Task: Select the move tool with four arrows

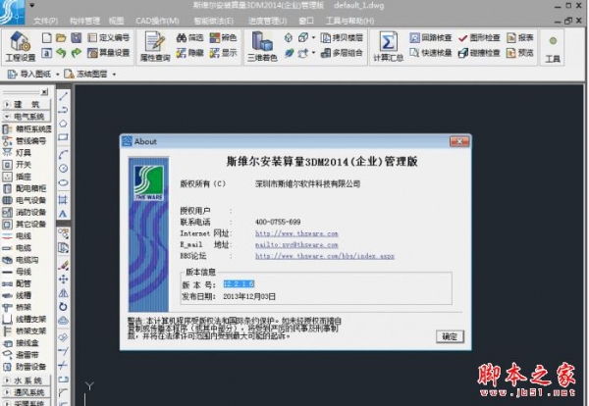Action: (x=63, y=279)
